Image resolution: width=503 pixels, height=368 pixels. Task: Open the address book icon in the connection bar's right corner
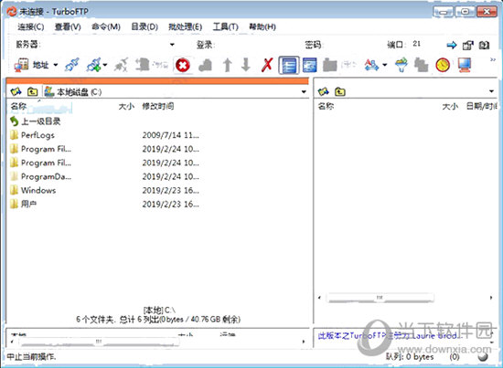coord(484,45)
